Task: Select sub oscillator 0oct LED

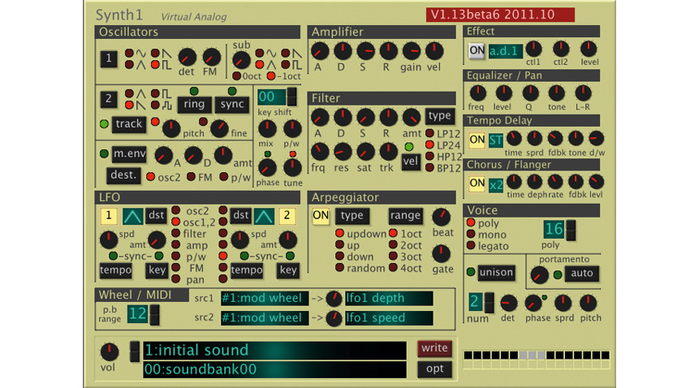Action: (237, 76)
